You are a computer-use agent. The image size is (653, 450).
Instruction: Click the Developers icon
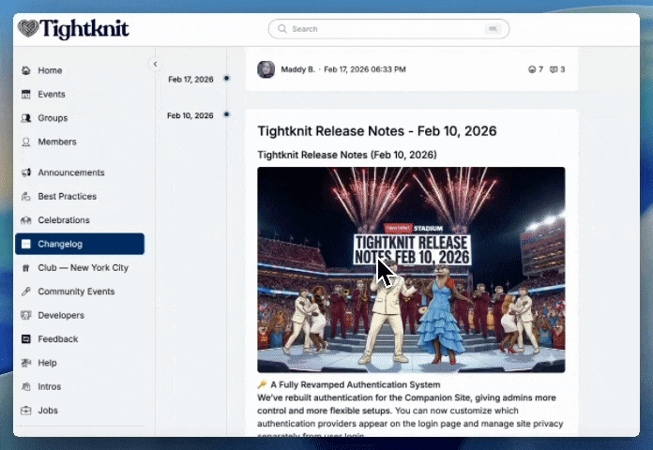click(26, 315)
